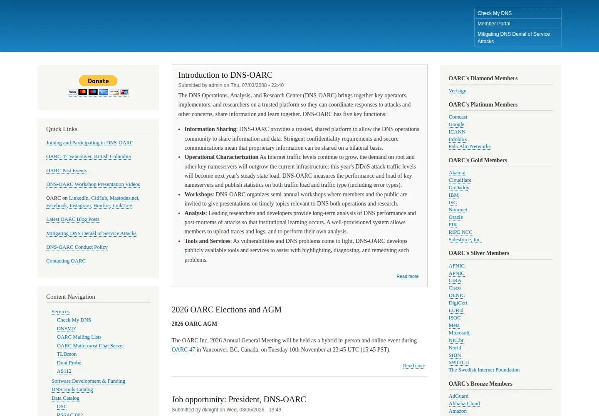This screenshot has height=416, width=599.
Task: Open the RIPE NCC member link
Action: click(460, 232)
